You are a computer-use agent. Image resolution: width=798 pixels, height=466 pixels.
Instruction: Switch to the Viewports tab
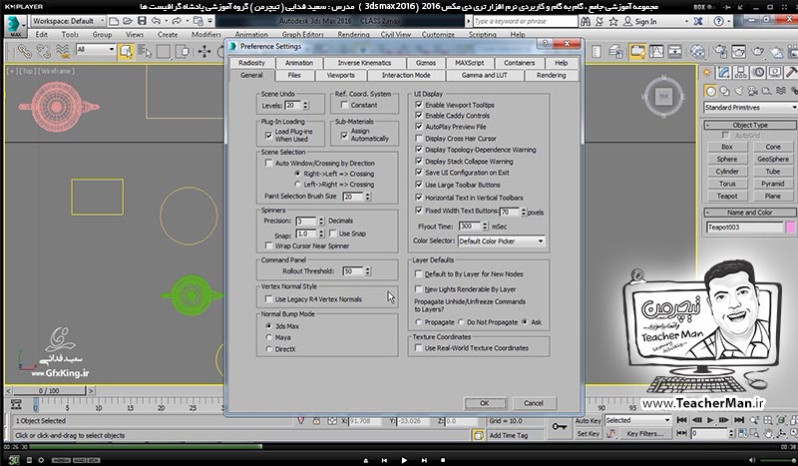(x=340, y=76)
